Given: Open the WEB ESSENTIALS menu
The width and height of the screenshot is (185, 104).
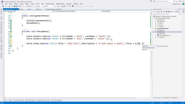Looking at the screenshot, I should pyautogui.click(x=60, y=4).
